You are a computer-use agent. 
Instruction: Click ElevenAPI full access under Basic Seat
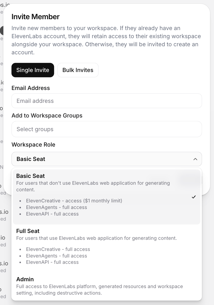[x=52, y=214]
